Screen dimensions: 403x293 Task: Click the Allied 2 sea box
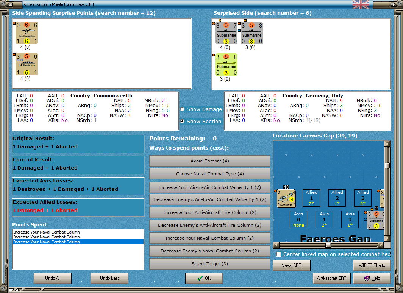[x=337, y=198]
